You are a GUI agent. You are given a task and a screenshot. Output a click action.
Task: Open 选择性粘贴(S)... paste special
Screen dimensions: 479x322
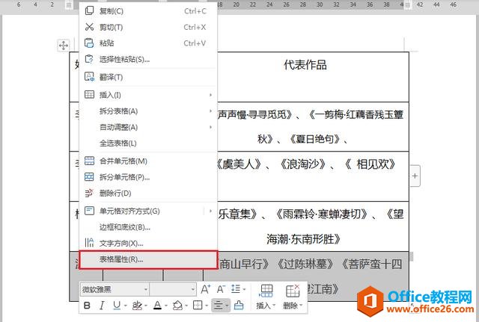coord(148,60)
